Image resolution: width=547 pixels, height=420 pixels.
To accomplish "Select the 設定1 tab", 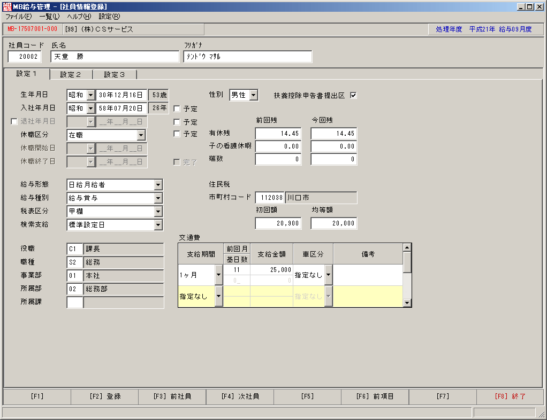I will pos(27,74).
